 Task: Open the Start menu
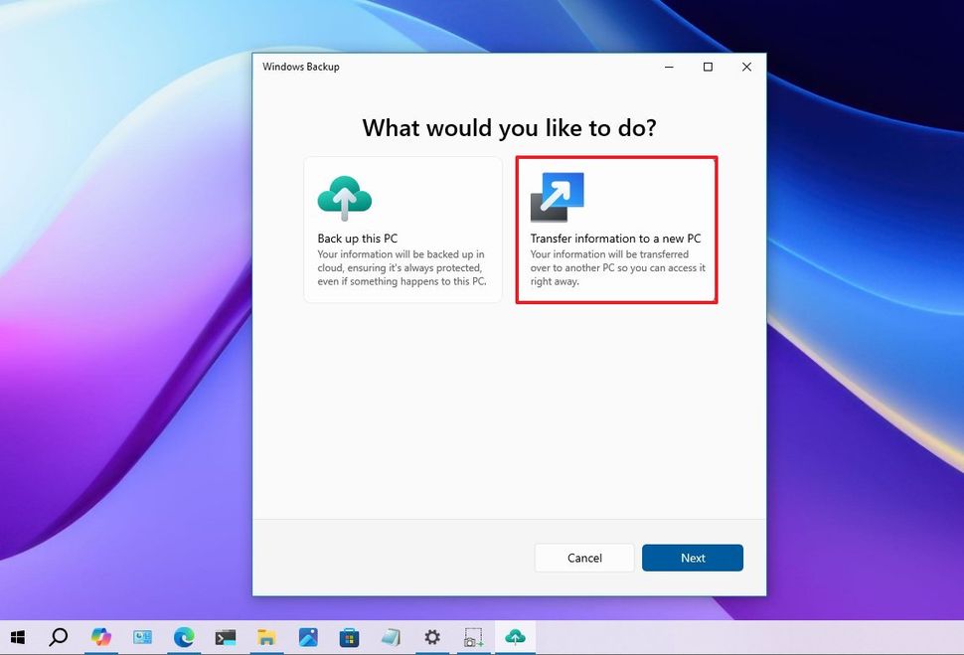point(18,637)
